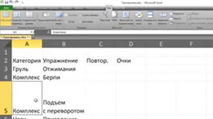Viewport: 213px width, 119px height.
Task: Enable Full Screen (Во весь экран)
Action: 59,19
